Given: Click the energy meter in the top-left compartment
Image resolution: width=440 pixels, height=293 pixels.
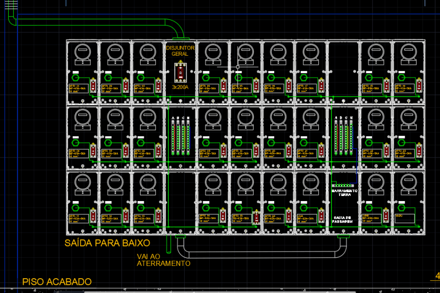Looking at the screenshot, I should coord(82,53).
